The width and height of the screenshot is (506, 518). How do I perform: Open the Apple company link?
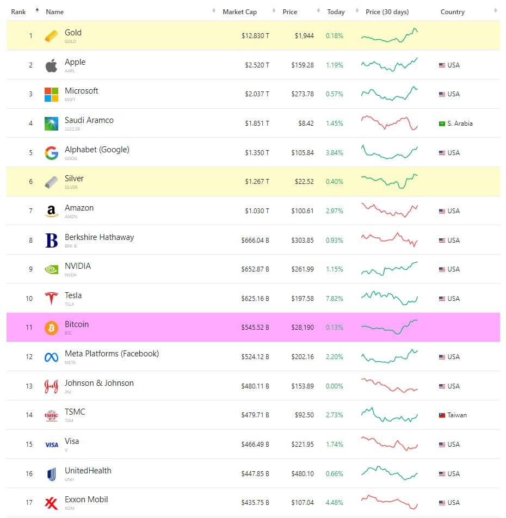pyautogui.click(x=75, y=62)
